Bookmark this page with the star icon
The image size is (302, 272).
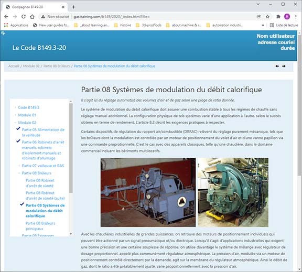[x=267, y=17]
